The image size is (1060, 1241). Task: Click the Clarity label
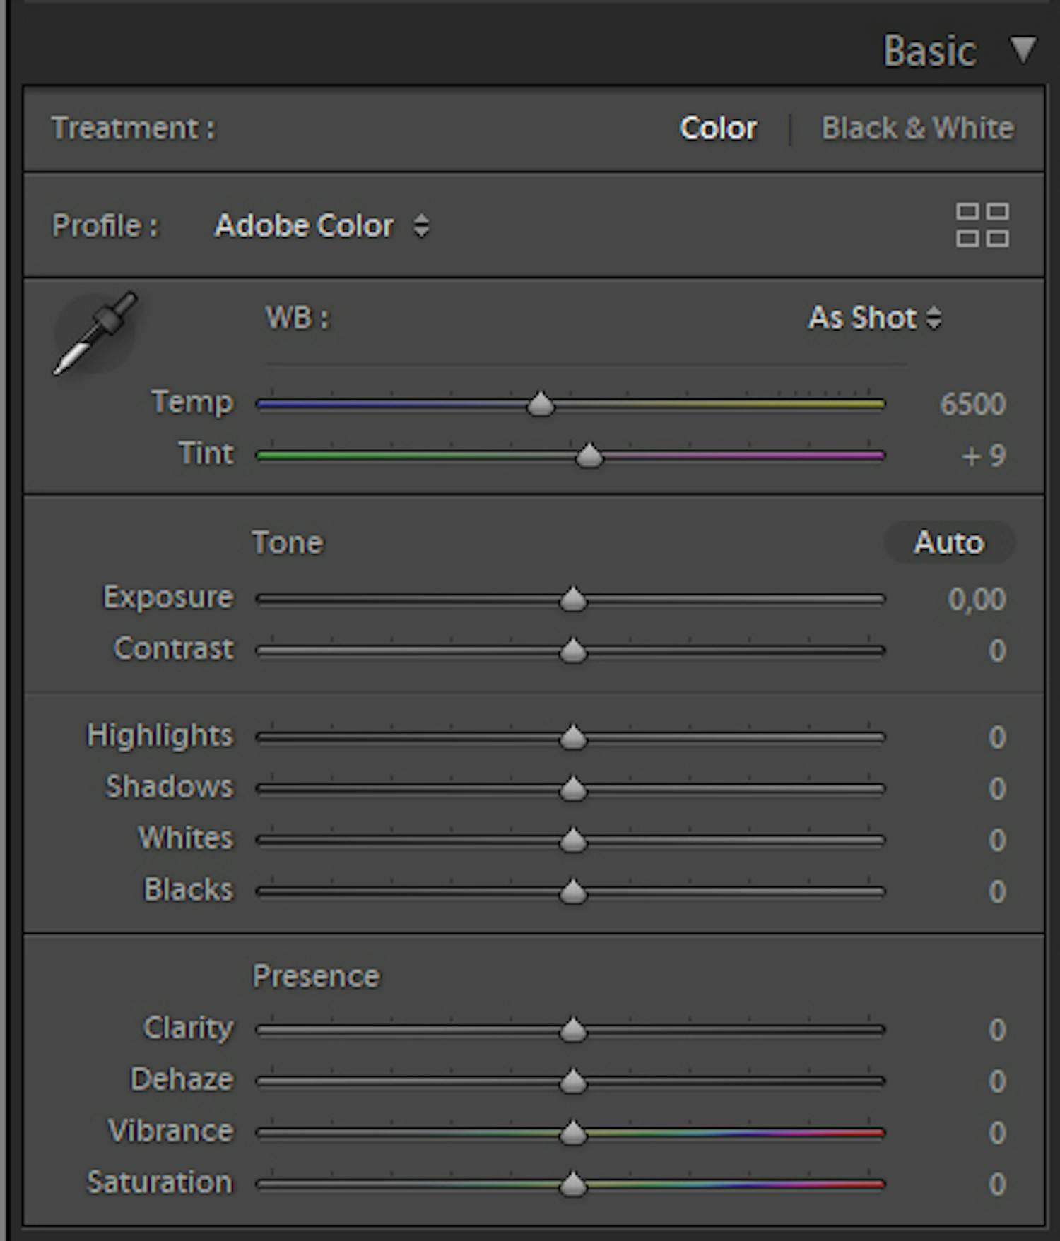tap(188, 1028)
